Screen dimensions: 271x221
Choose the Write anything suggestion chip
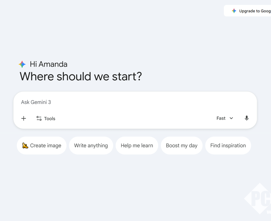(x=91, y=145)
